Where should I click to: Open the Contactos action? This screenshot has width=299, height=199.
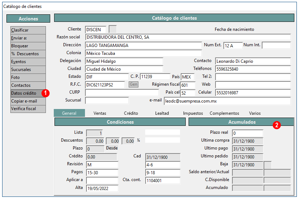click(x=28, y=85)
